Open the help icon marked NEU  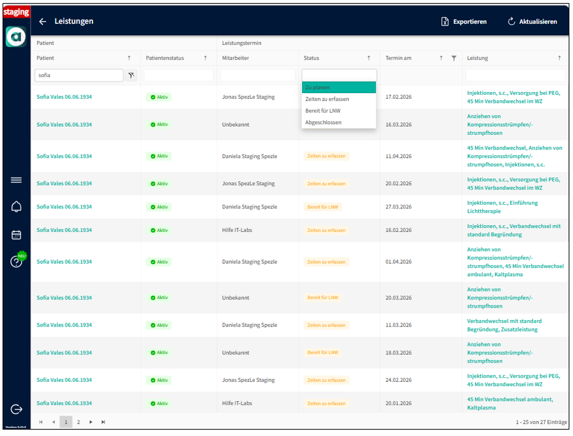17,262
